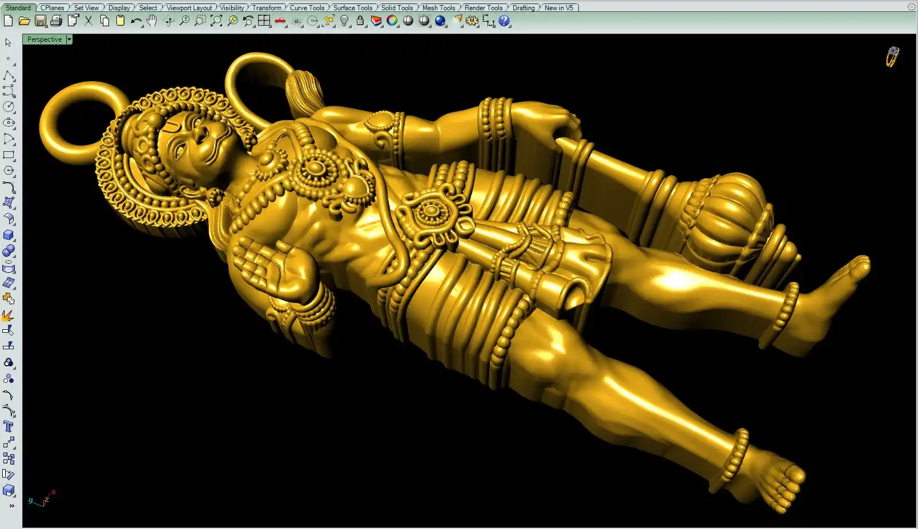Switch to the Mesh Tools tab
Image resolution: width=918 pixels, height=529 pixels.
click(438, 8)
